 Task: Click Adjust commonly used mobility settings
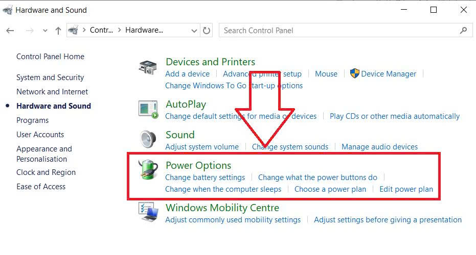pos(233,220)
